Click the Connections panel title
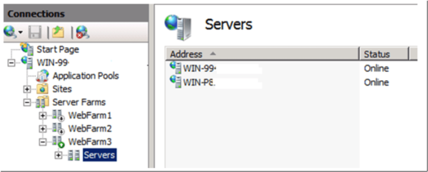Viewport: 428px width, 172px height. pyautogui.click(x=36, y=14)
